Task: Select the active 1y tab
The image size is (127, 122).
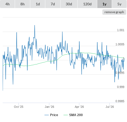Action: (104, 4)
